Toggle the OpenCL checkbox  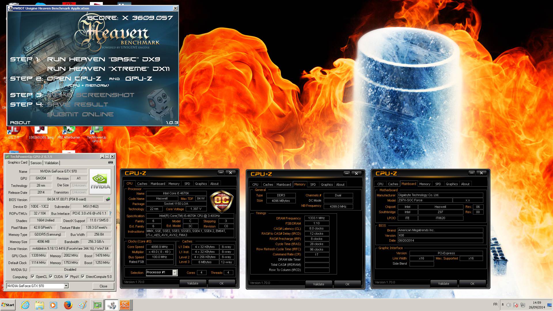(x=33, y=277)
